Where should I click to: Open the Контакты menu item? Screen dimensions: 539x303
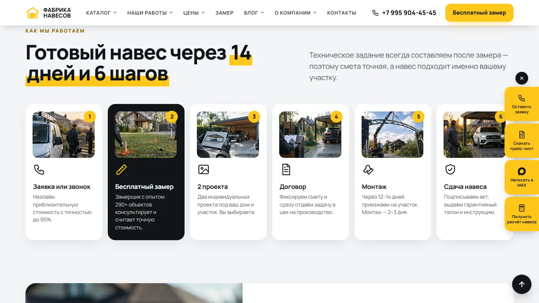342,13
